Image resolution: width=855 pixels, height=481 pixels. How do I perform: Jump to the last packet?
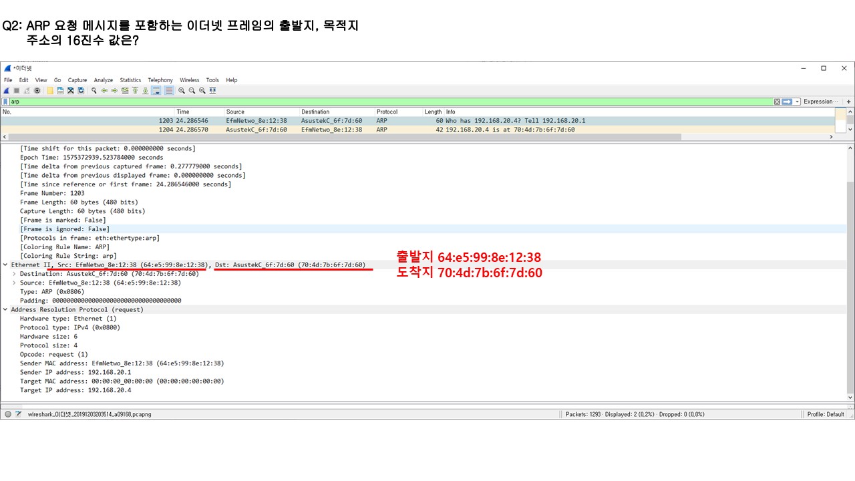146,90
